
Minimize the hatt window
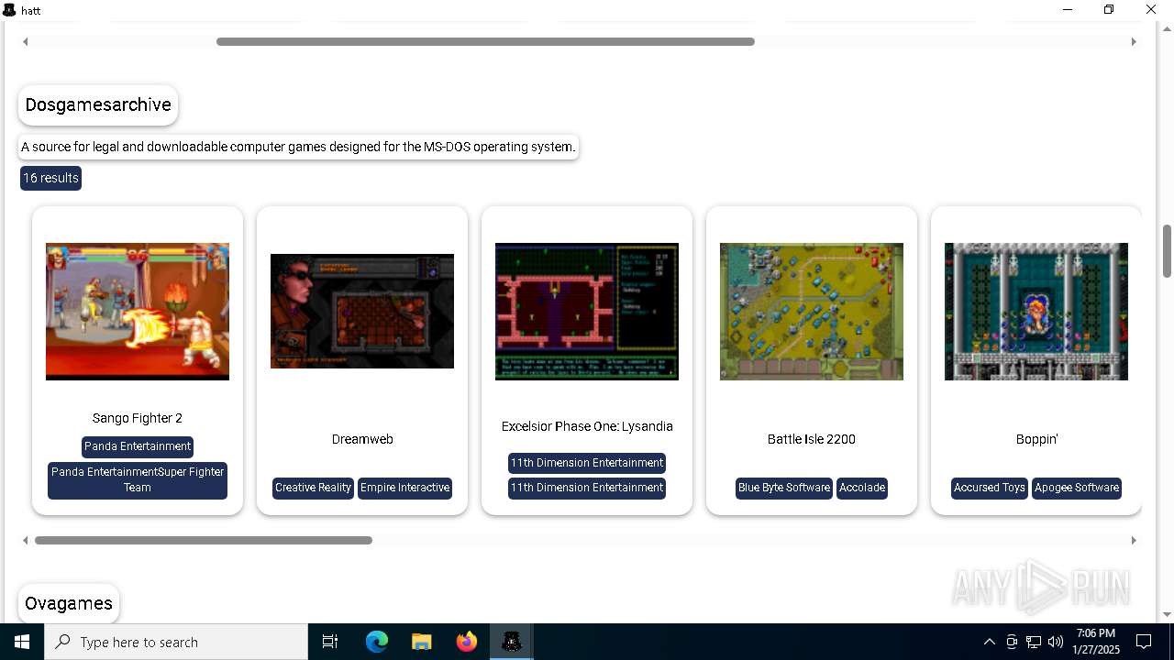pyautogui.click(x=1068, y=10)
